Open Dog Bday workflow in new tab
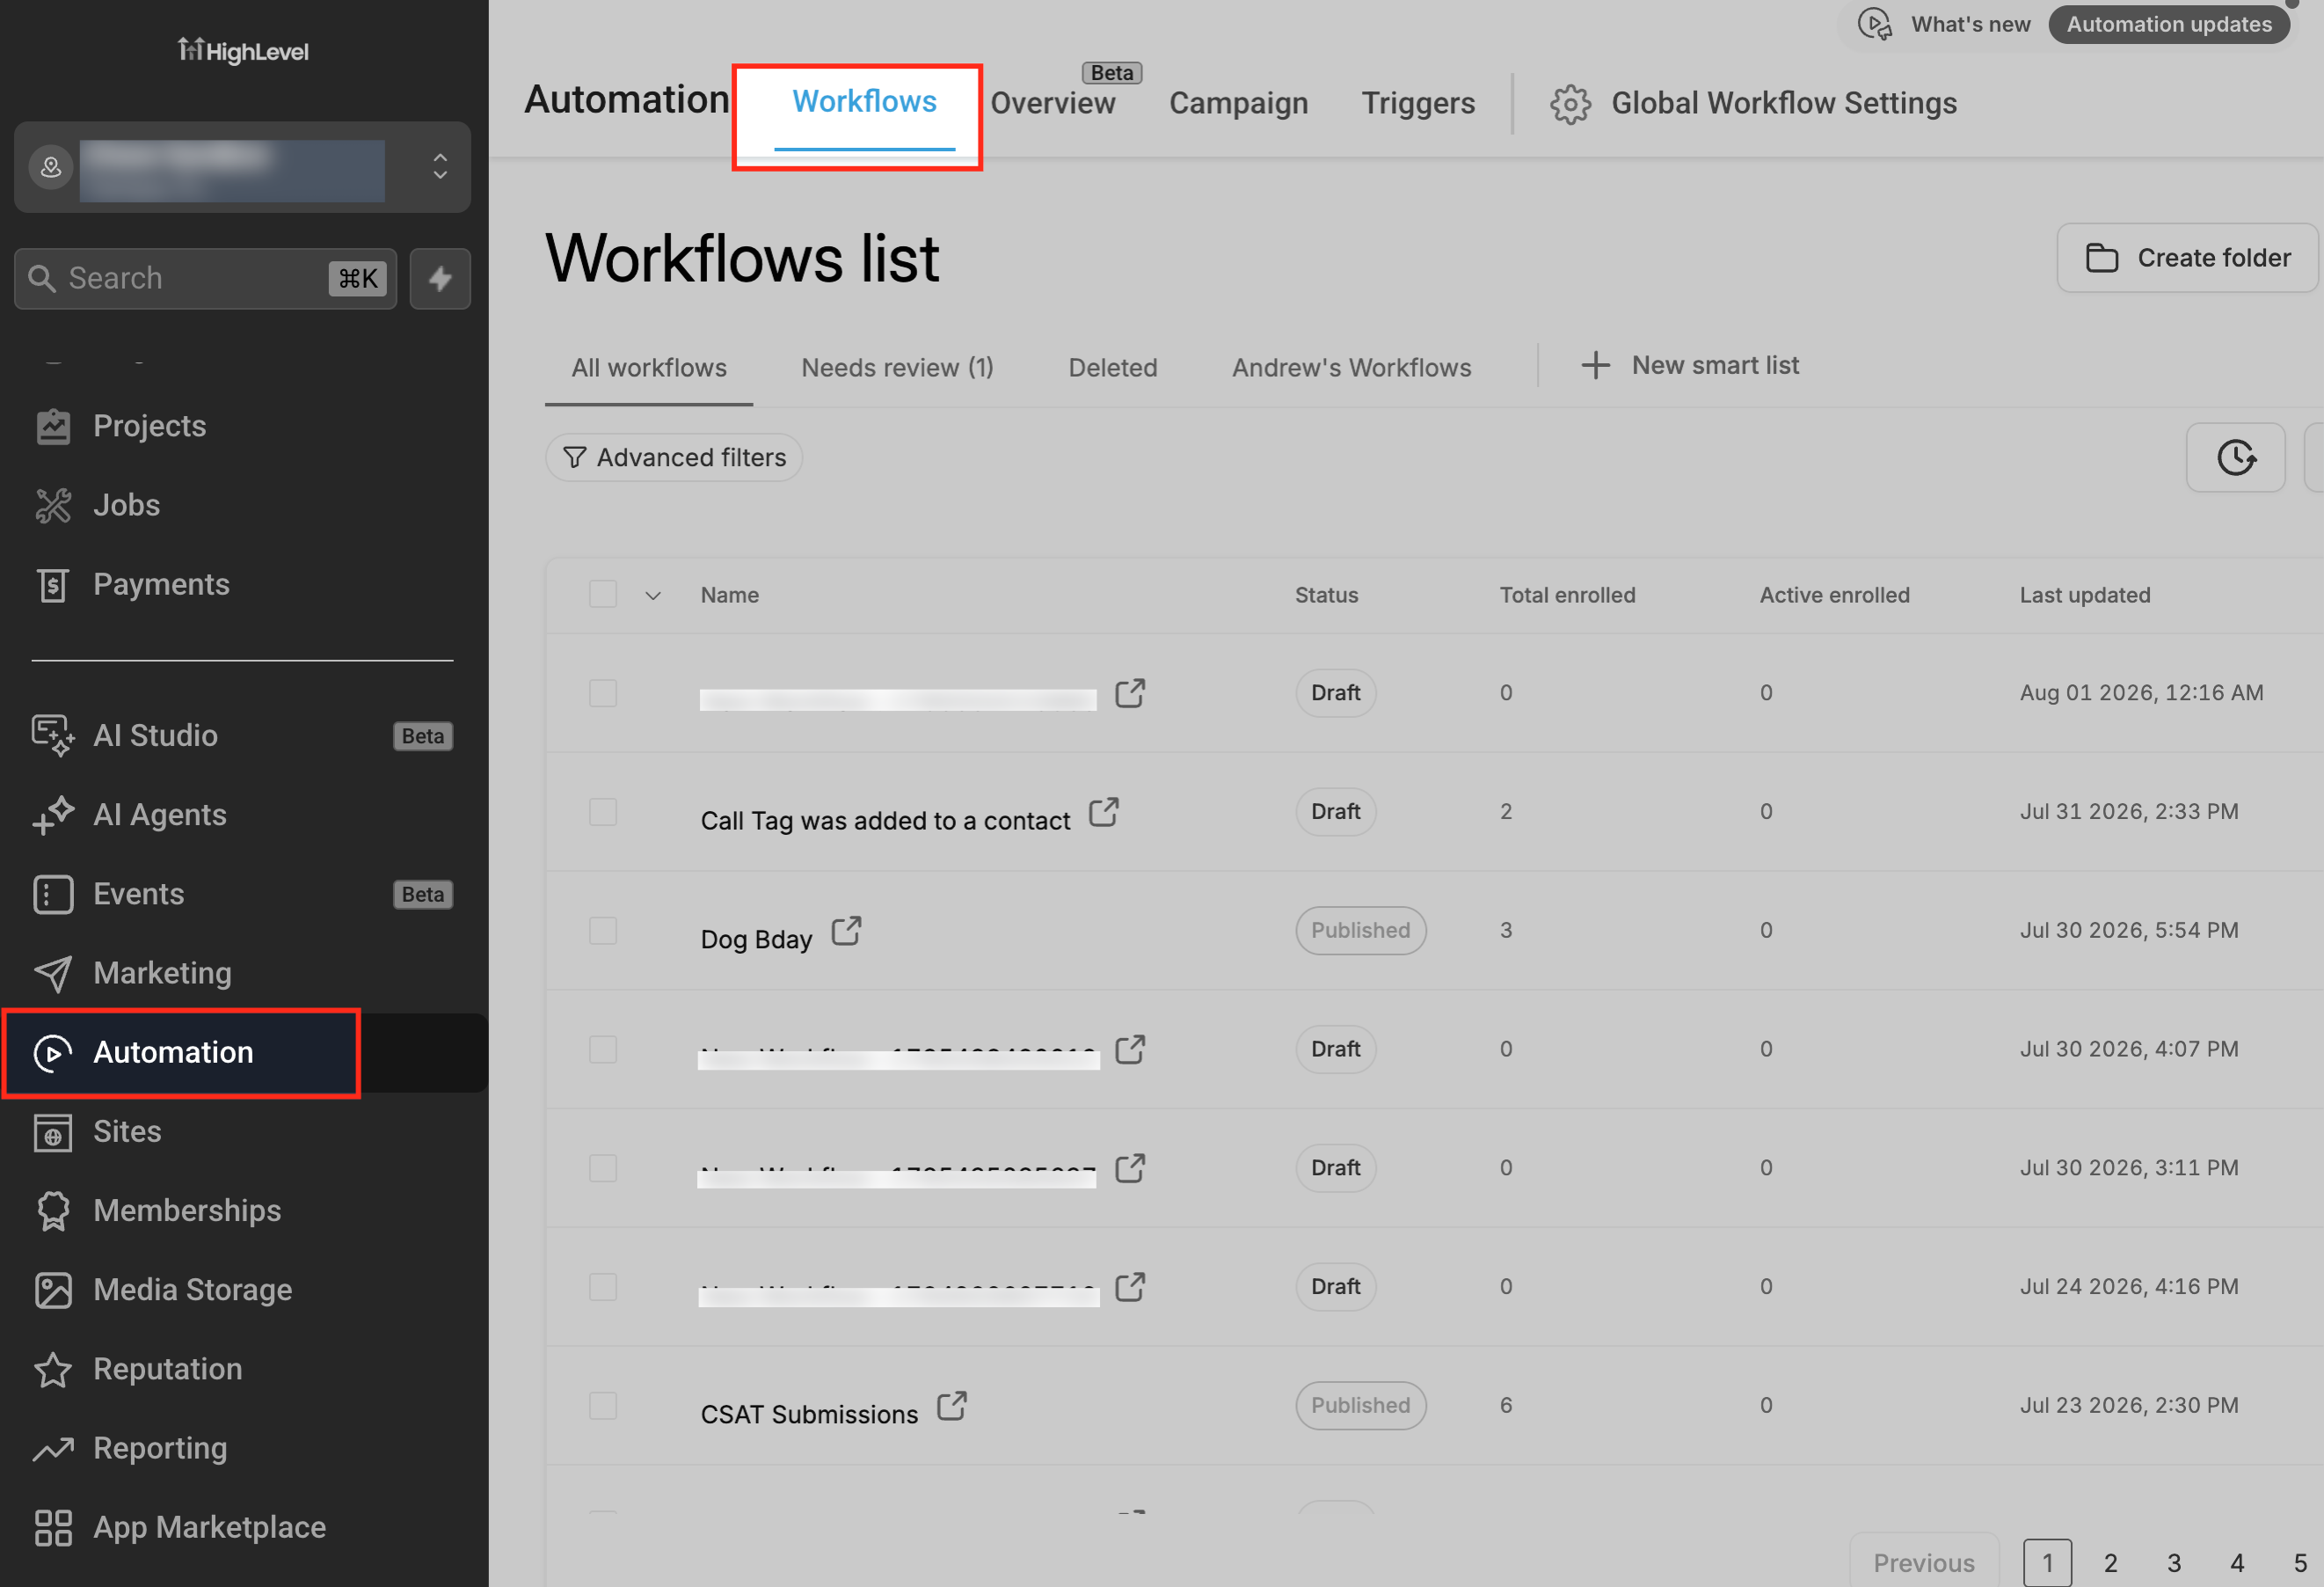 click(x=846, y=931)
